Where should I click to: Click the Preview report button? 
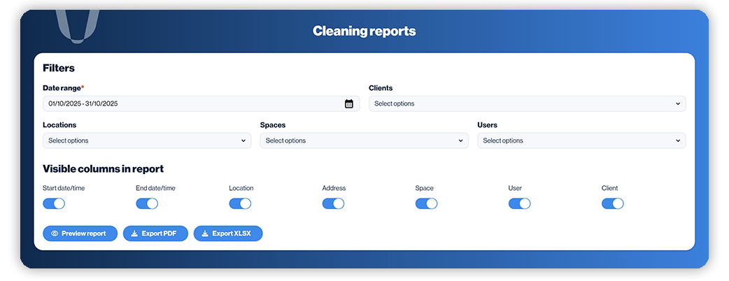pos(80,233)
